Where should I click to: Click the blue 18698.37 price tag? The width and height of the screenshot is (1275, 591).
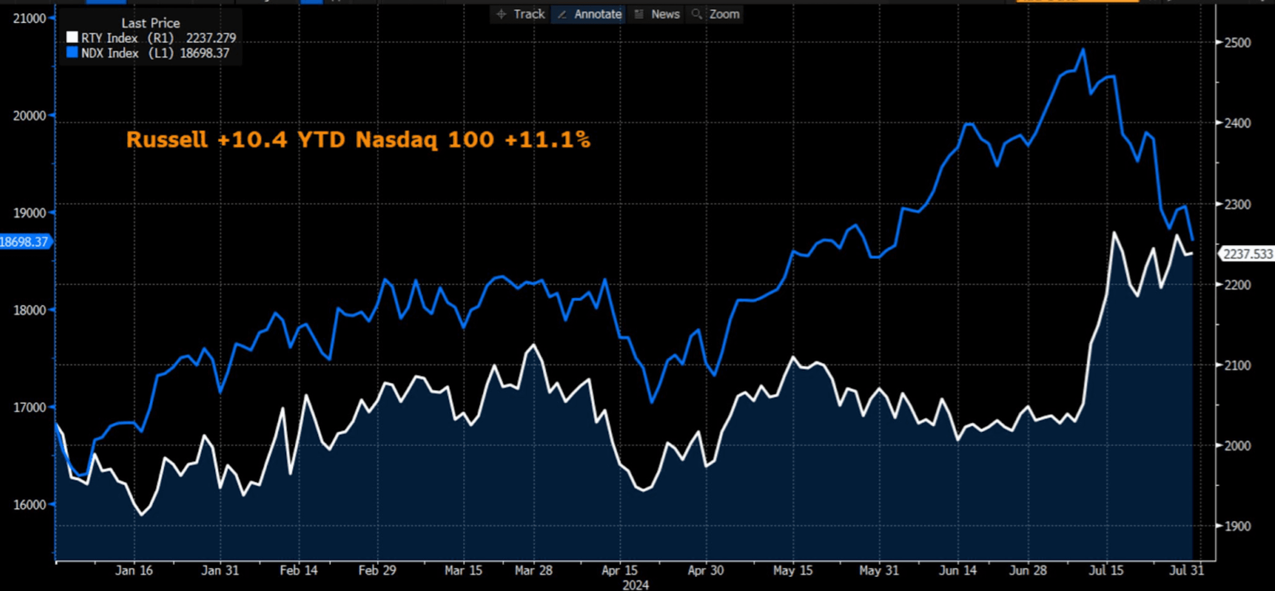(x=25, y=242)
